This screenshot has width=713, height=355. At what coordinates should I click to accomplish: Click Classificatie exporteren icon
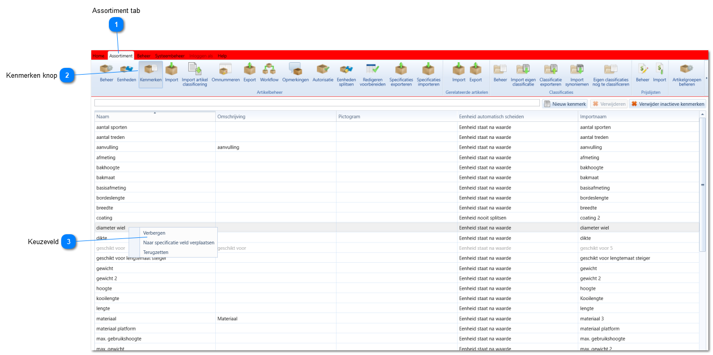pyautogui.click(x=550, y=75)
